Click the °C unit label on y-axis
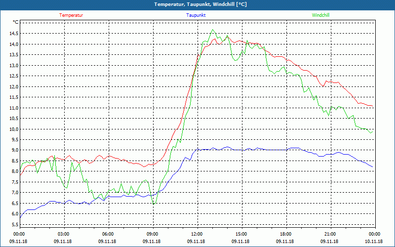The image size is (395, 247). point(16,22)
